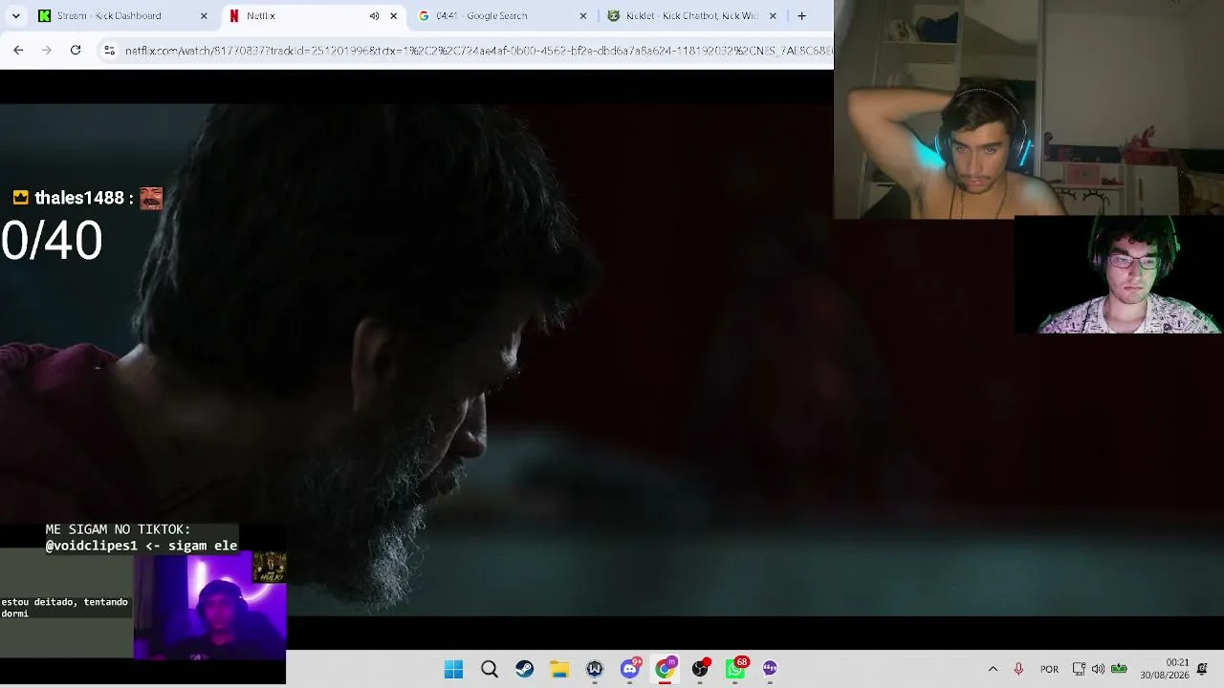Go back to the previous page

coord(18,50)
